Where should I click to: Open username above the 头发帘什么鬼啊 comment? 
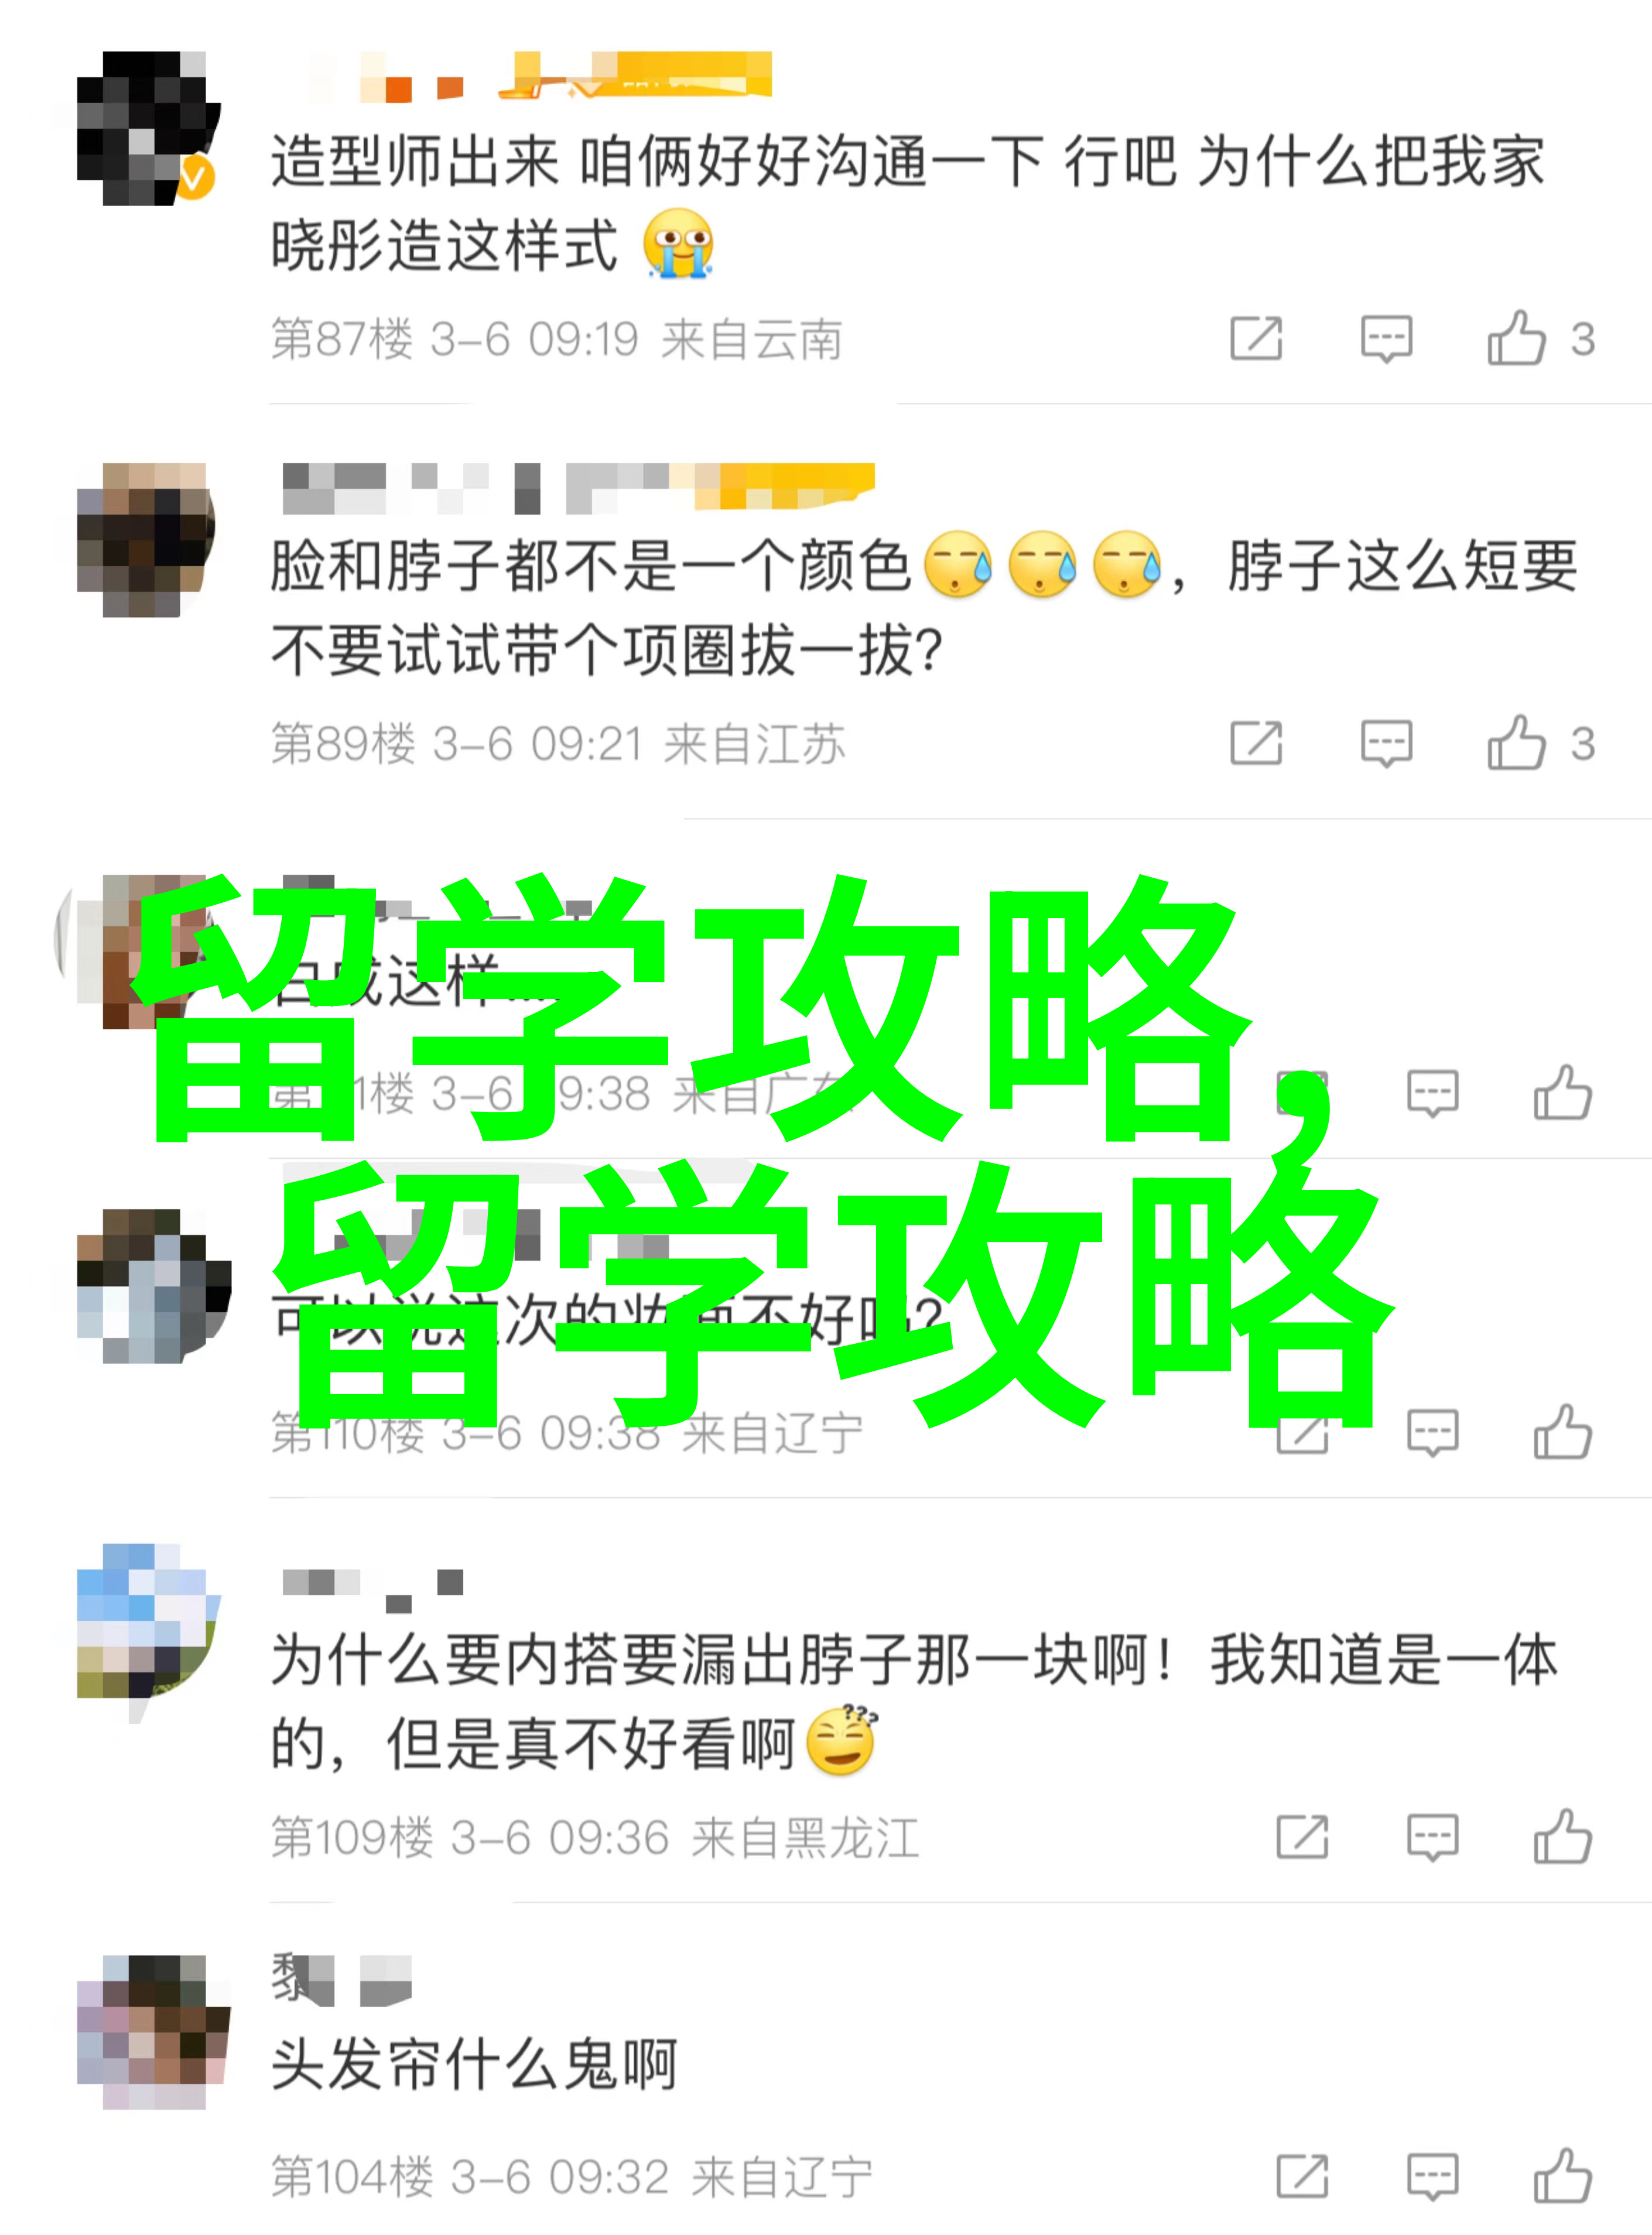[341, 1980]
